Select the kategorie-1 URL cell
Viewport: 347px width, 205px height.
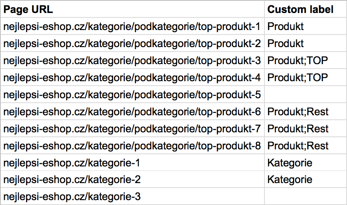[x=132, y=163]
